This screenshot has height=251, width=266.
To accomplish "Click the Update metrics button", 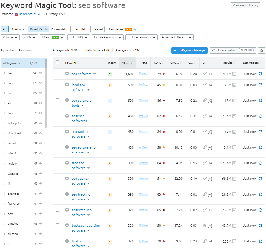I will pyautogui.click(x=233, y=50).
